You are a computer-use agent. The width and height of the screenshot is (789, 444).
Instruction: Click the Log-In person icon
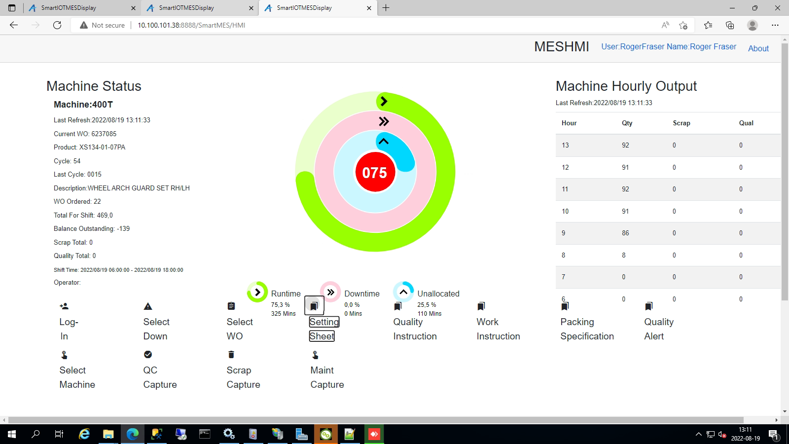coord(64,306)
